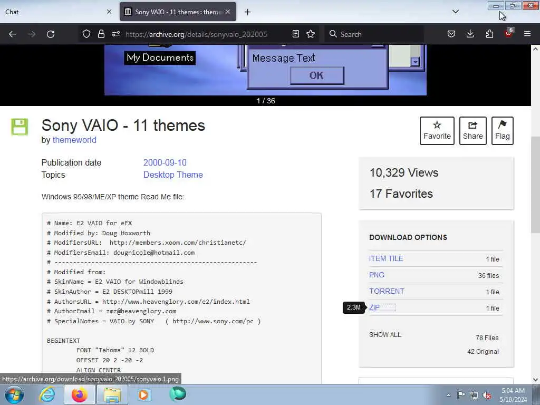Close the Chat tab
This screenshot has width=540, height=405.
point(109,12)
